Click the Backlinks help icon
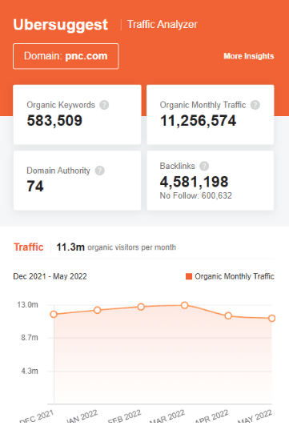 click(204, 166)
